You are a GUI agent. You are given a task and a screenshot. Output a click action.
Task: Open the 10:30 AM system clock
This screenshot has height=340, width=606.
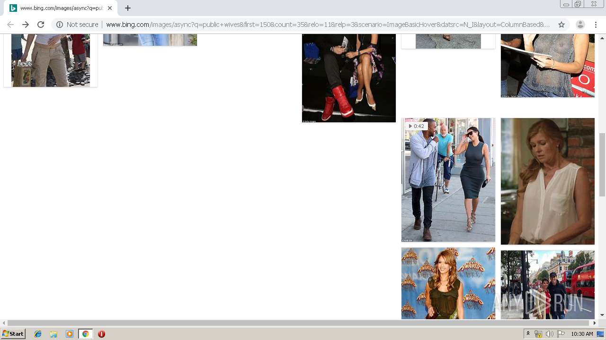pyautogui.click(x=582, y=334)
